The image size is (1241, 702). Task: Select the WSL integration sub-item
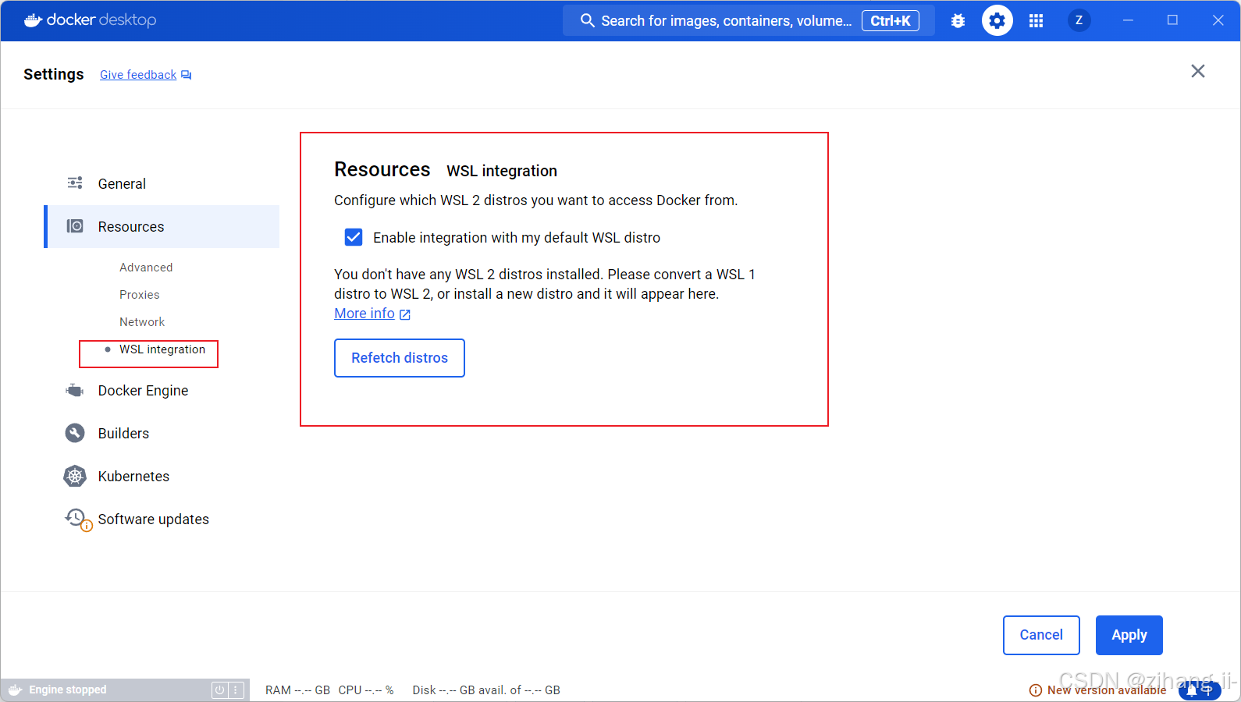click(x=162, y=349)
